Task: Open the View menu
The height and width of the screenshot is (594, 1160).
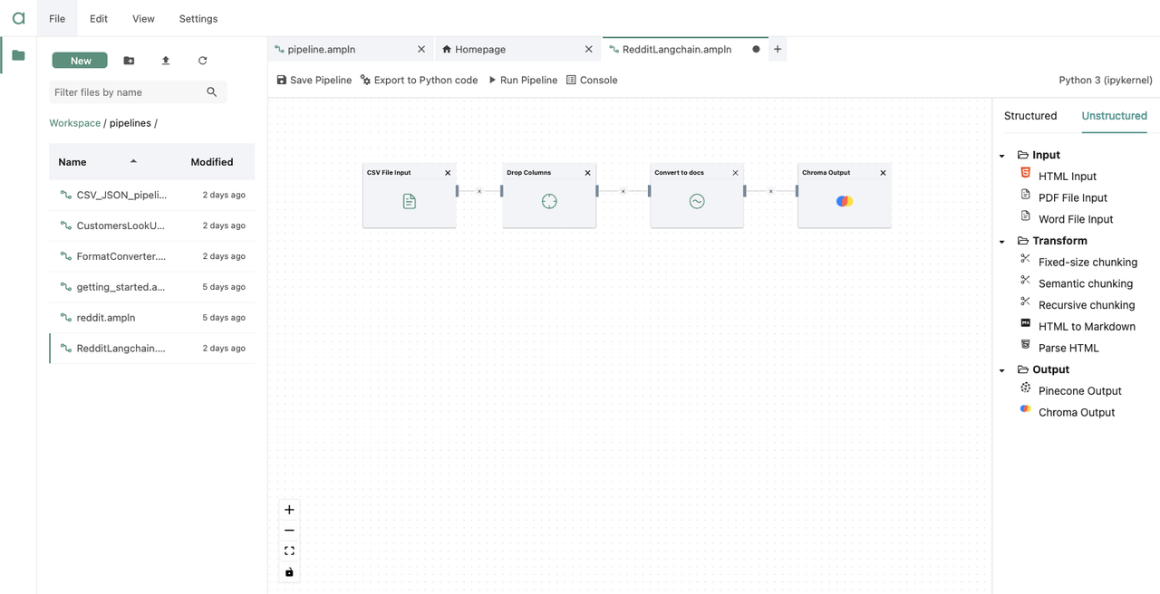Action: [x=143, y=18]
